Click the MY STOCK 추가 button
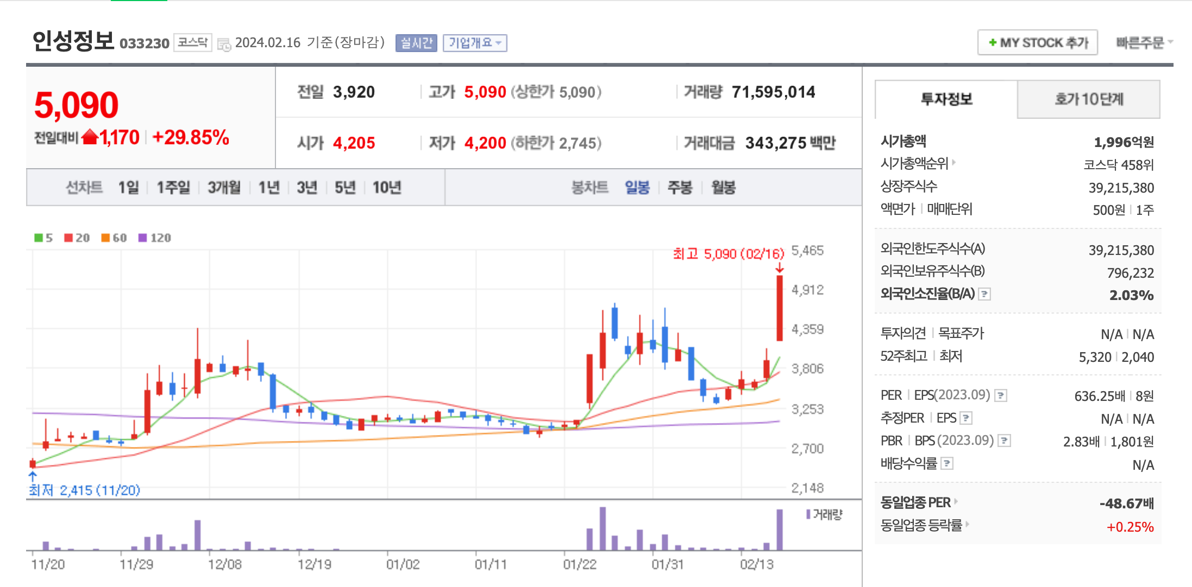This screenshot has height=587, width=1192. point(1037,42)
